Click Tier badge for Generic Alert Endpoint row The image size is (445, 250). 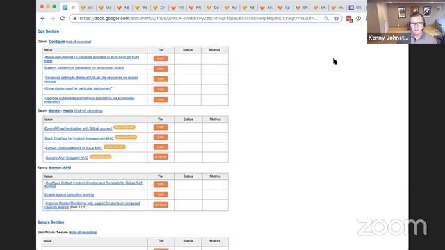[161, 157]
